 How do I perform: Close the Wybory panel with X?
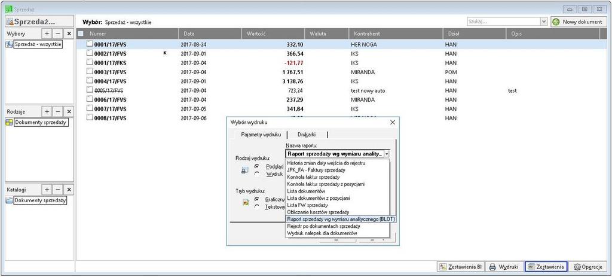69,34
